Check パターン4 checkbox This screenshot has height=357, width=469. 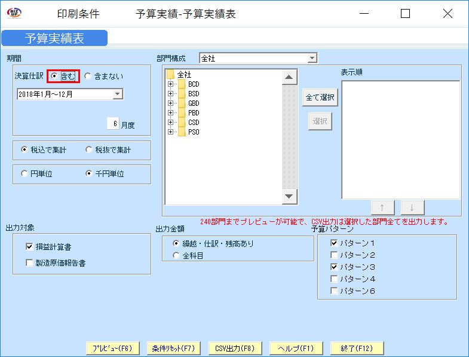tap(334, 279)
